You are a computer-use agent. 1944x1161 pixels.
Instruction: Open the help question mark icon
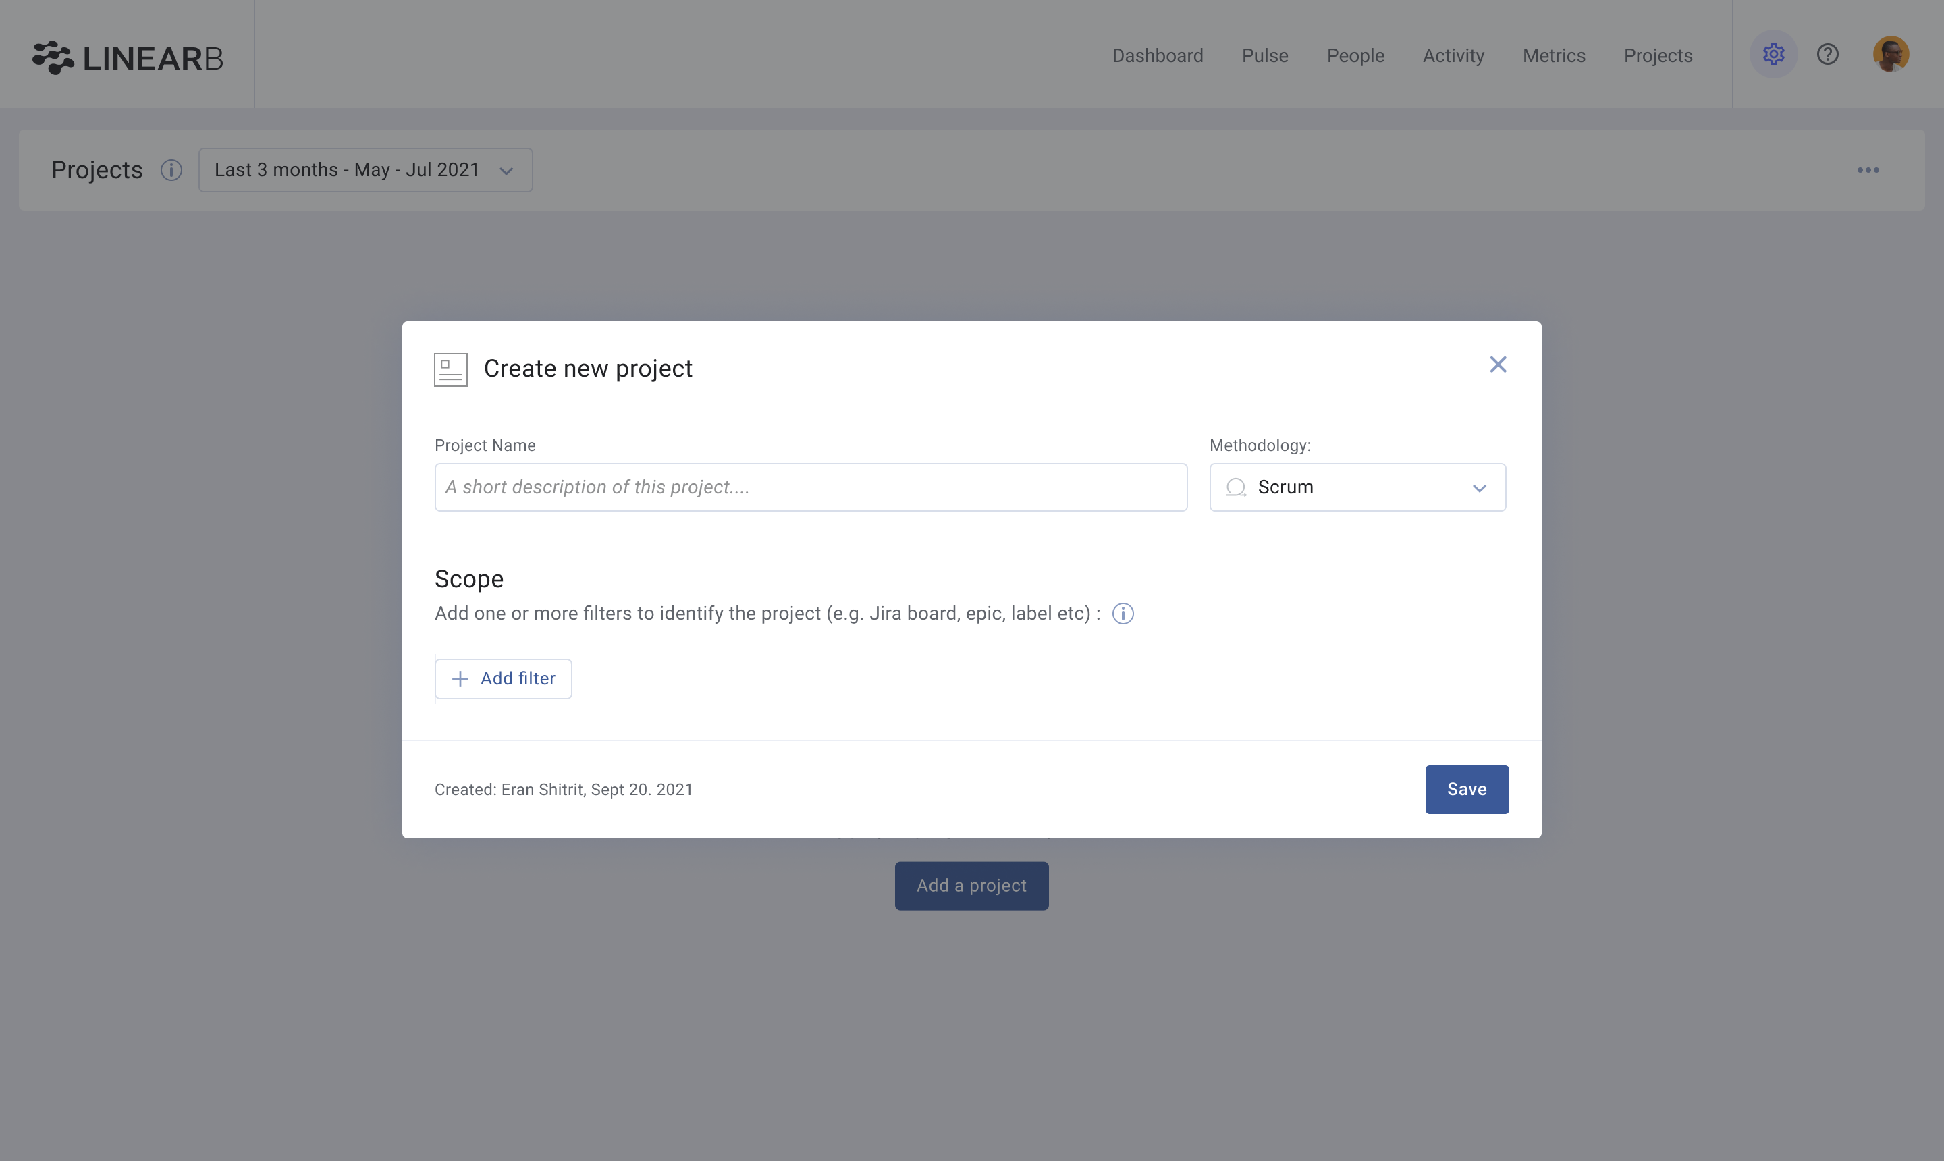tap(1827, 54)
